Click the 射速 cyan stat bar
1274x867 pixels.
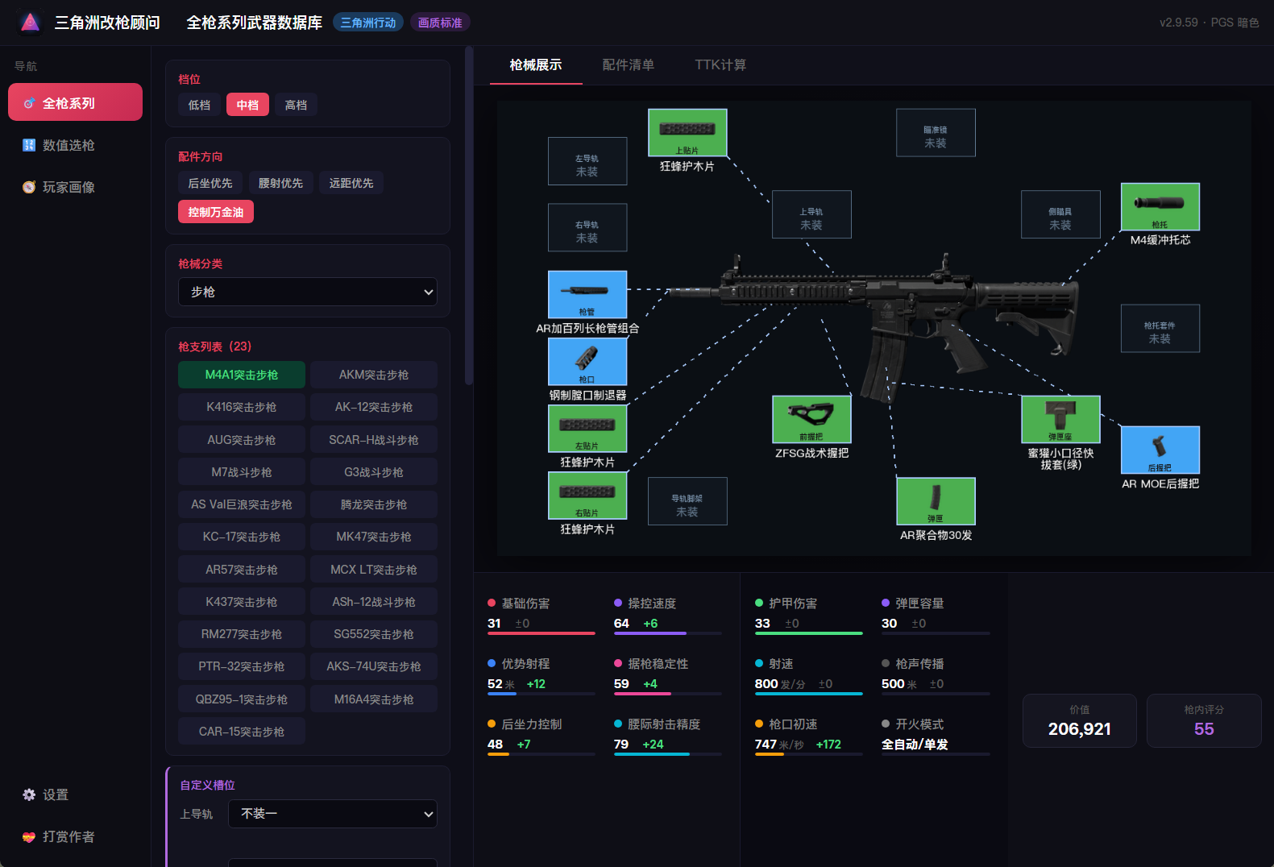[809, 694]
